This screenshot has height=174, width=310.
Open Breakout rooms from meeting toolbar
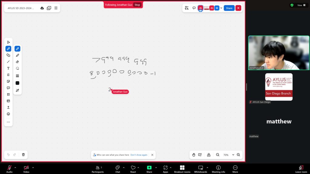click(x=182, y=169)
